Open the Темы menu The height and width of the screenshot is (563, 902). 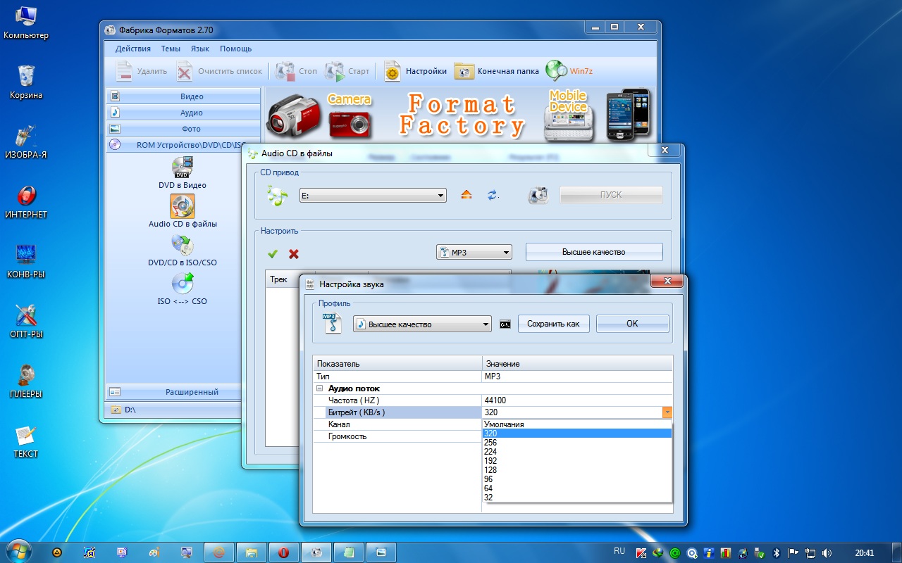click(171, 49)
